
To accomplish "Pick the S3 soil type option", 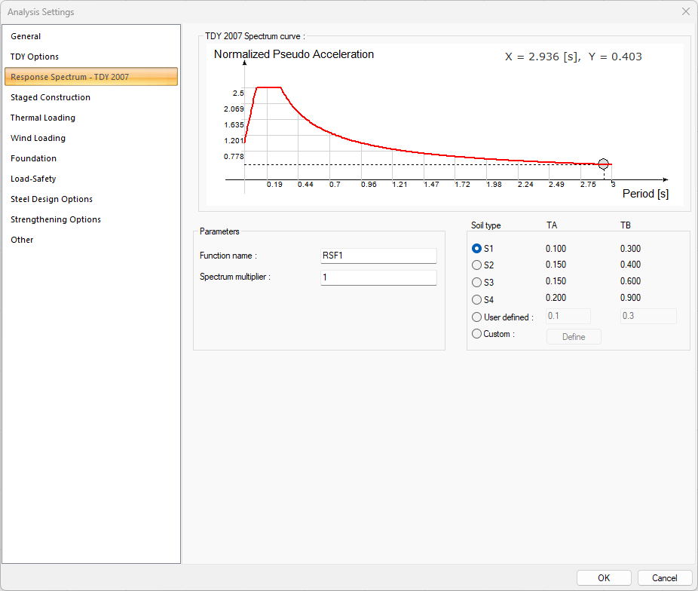I will coord(476,283).
